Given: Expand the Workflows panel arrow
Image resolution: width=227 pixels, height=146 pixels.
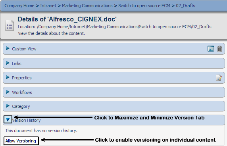Looking at the screenshot, I should tap(8, 92).
